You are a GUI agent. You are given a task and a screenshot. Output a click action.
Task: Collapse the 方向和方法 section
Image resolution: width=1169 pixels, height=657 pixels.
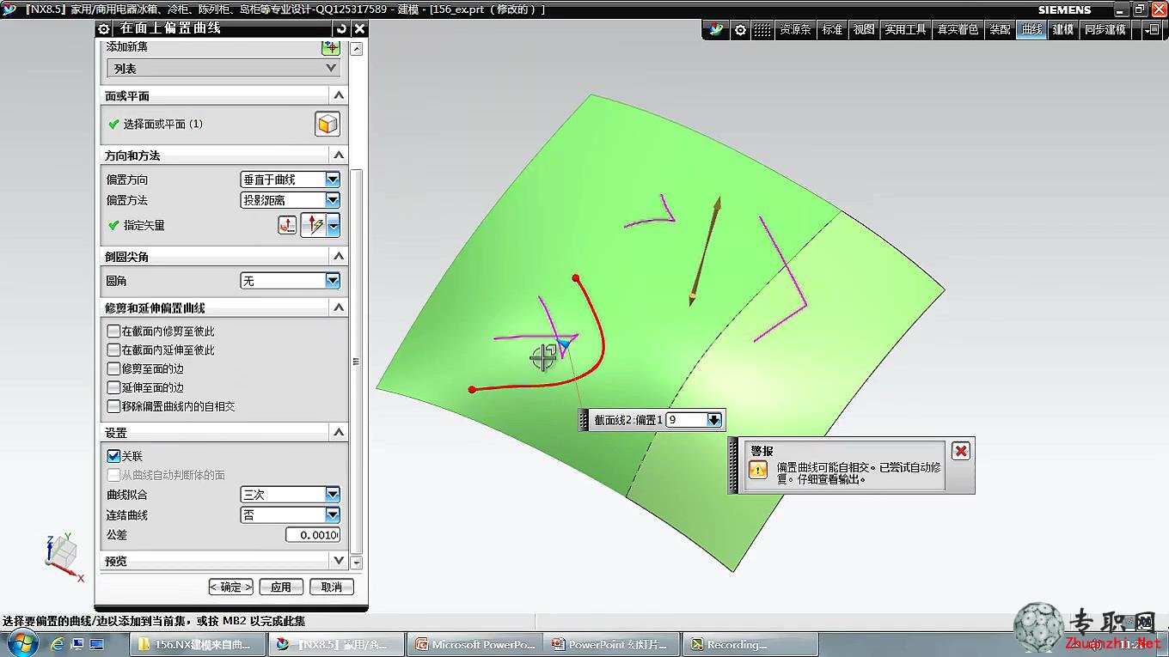coord(338,155)
